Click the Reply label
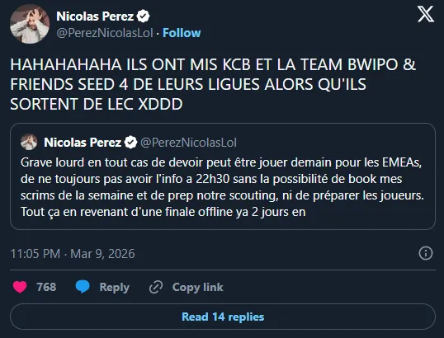This screenshot has height=338, width=444. click(x=115, y=287)
